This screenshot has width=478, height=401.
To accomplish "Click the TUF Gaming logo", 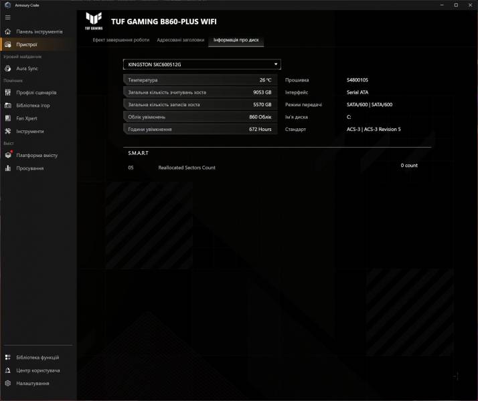I will coord(94,21).
